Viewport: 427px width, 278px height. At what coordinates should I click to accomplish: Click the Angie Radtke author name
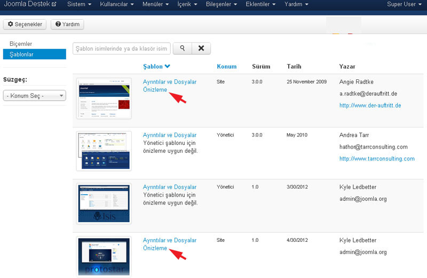click(356, 82)
